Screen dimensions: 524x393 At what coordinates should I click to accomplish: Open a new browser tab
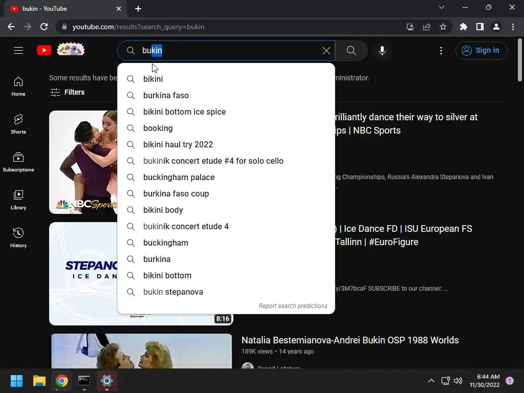(138, 9)
